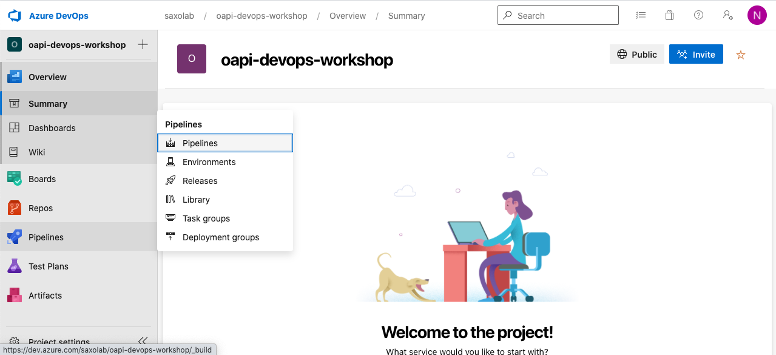
Task: Choose Deployment groups in the flyout menu
Action: coord(225,237)
